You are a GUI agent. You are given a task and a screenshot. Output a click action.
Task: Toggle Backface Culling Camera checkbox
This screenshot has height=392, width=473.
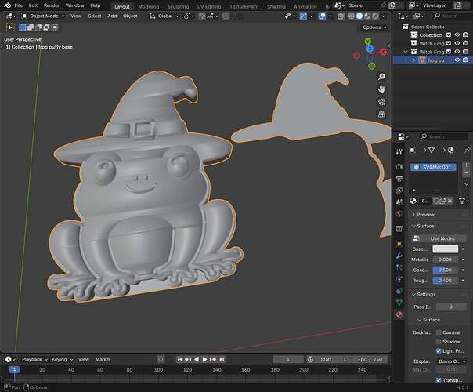click(x=439, y=332)
